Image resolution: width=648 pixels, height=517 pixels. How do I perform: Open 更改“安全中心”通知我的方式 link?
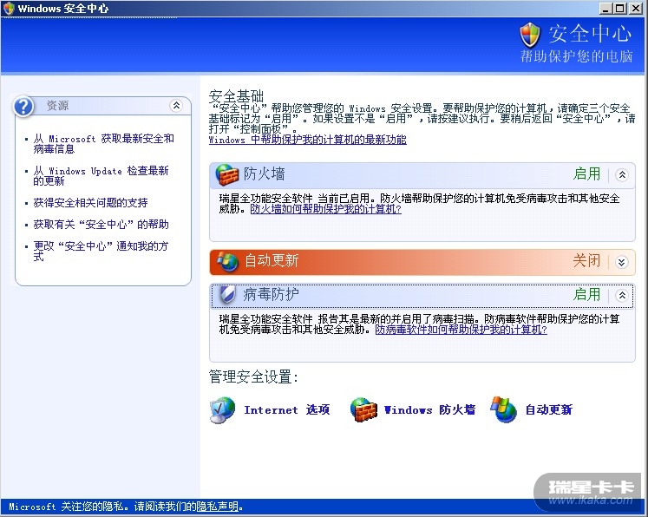(x=101, y=252)
